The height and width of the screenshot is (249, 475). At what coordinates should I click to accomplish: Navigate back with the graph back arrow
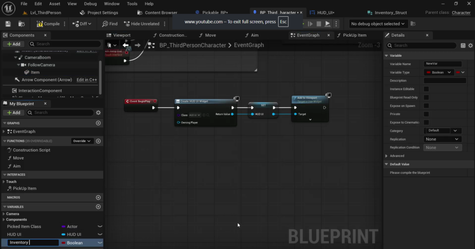tap(126, 45)
